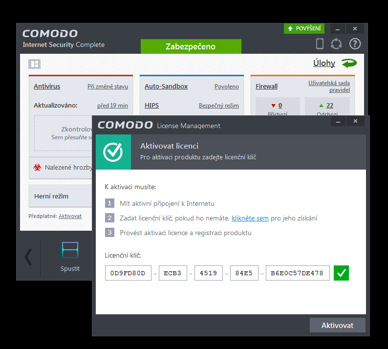Click step 1 number badge
This screenshot has width=388, height=349.
[x=109, y=203]
